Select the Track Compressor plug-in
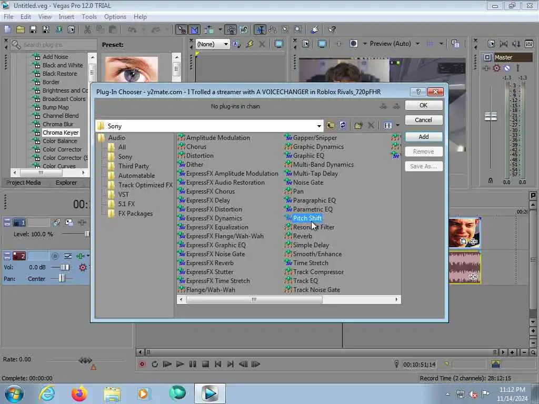The width and height of the screenshot is (539, 404). tap(318, 272)
